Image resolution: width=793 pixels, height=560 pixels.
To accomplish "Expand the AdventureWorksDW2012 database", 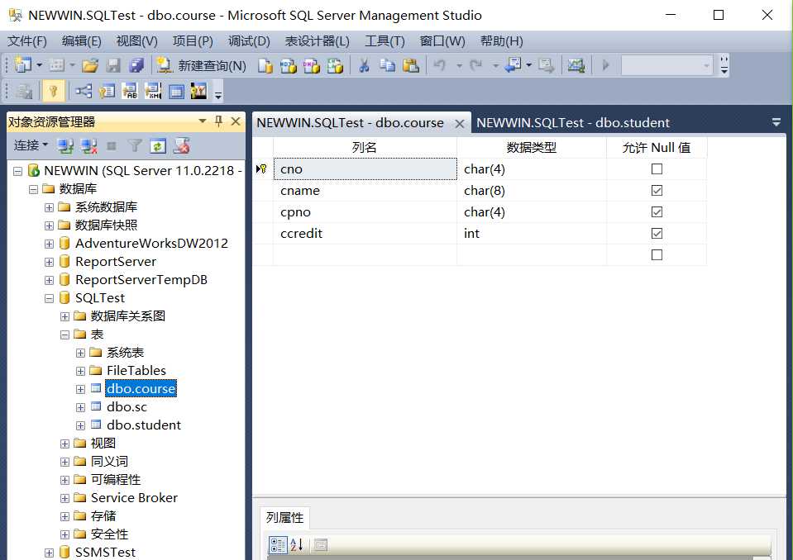I will (49, 244).
